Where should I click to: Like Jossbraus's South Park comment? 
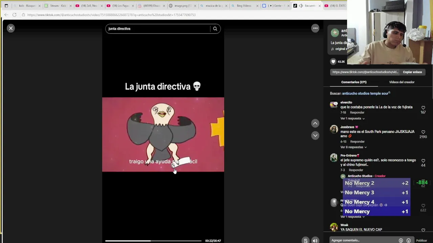click(423, 132)
